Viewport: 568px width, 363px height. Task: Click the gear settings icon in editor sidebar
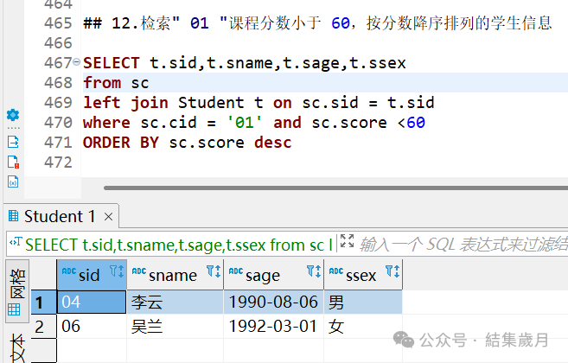coord(13,115)
